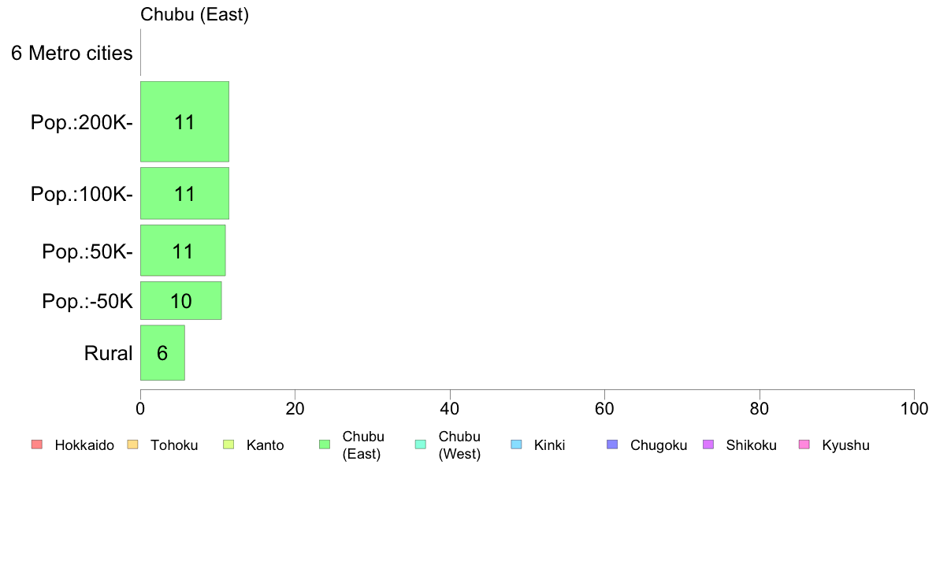The width and height of the screenshot is (936, 580).
Task: Click the Kyushu legend text label
Action: tap(845, 445)
